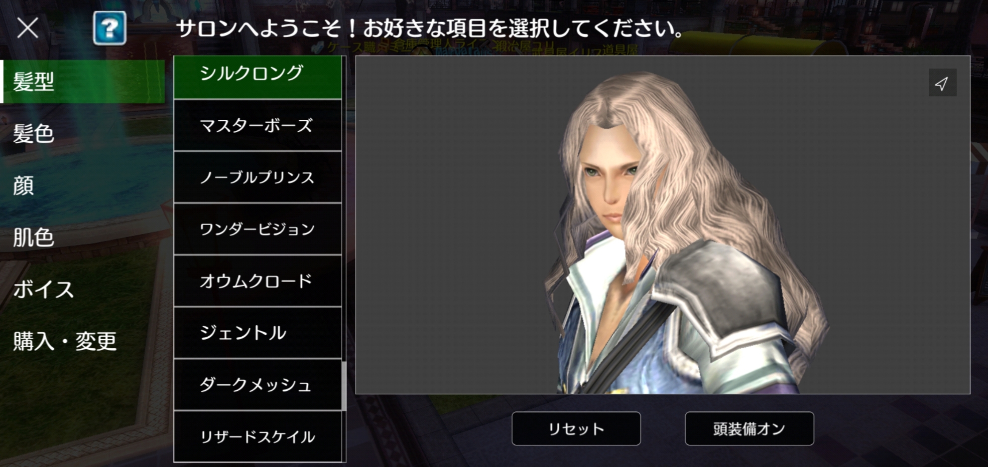Pick the ワンダービジョン hairstyle

(258, 229)
